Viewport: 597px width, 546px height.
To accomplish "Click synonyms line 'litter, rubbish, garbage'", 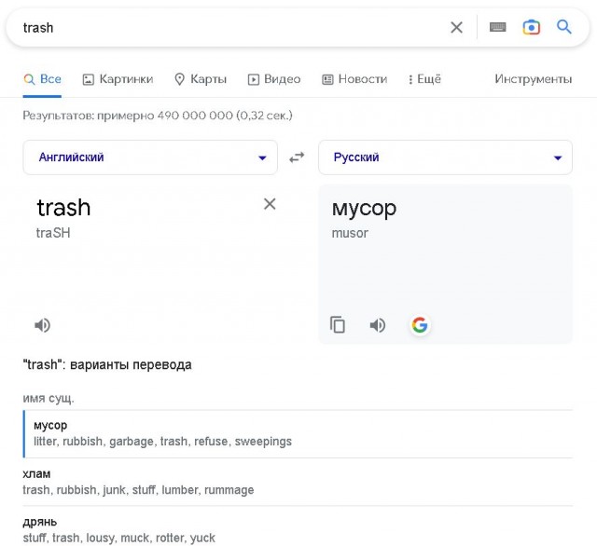I will pos(162,442).
